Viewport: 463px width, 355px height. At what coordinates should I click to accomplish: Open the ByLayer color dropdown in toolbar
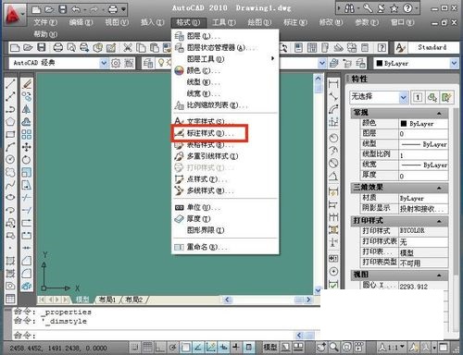(x=454, y=63)
